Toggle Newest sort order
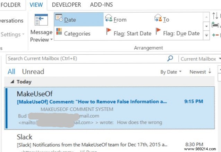 tap(201, 72)
